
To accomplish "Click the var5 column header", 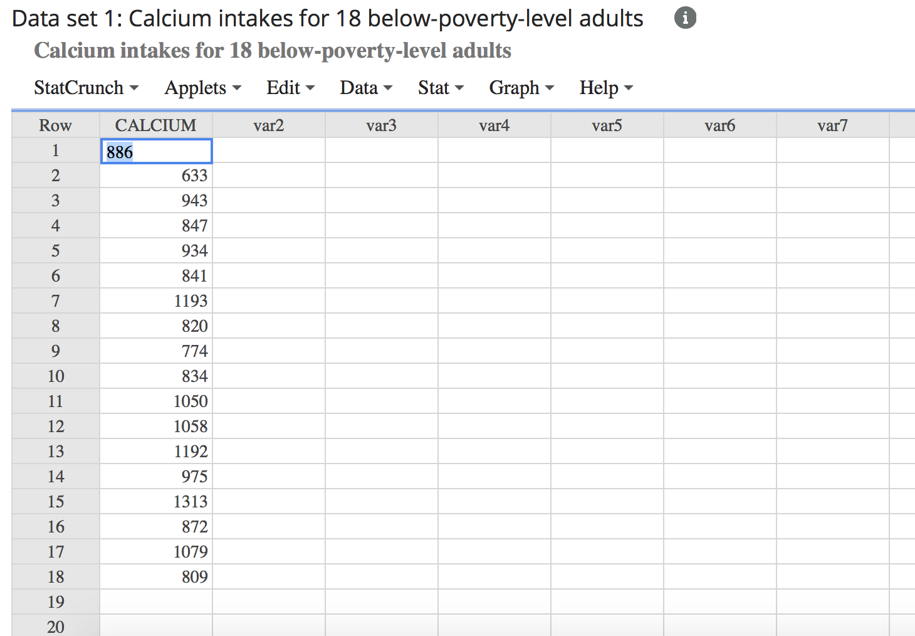I will (x=607, y=125).
